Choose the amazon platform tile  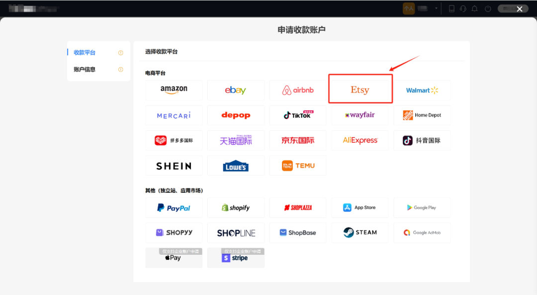coord(174,90)
